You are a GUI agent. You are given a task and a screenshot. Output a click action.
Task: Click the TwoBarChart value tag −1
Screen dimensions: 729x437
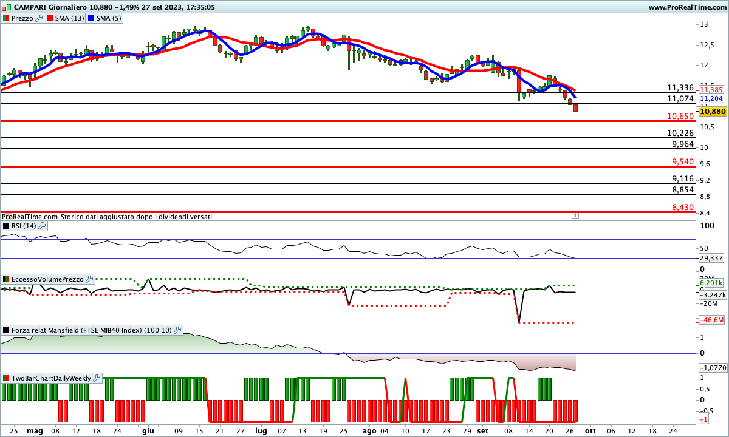point(704,419)
